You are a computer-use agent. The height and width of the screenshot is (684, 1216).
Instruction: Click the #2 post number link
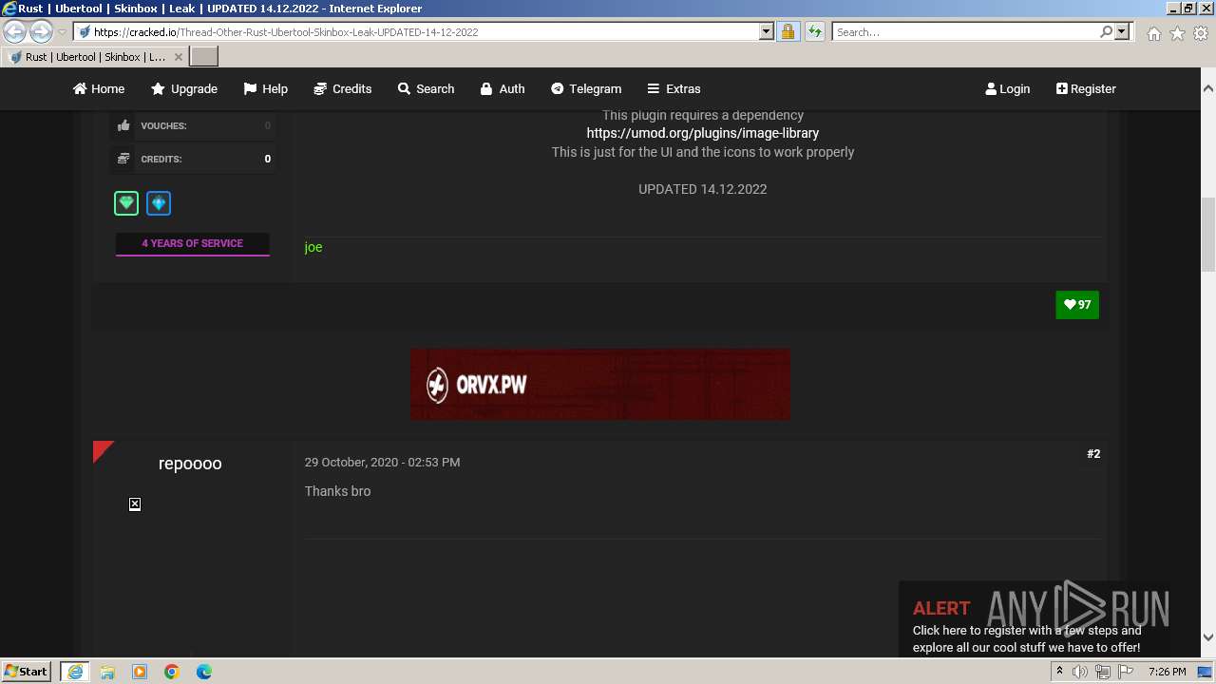[1093, 454]
